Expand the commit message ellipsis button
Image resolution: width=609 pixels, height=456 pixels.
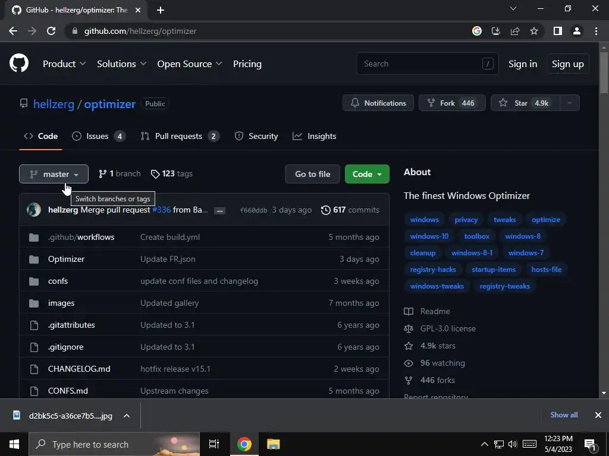(x=220, y=211)
